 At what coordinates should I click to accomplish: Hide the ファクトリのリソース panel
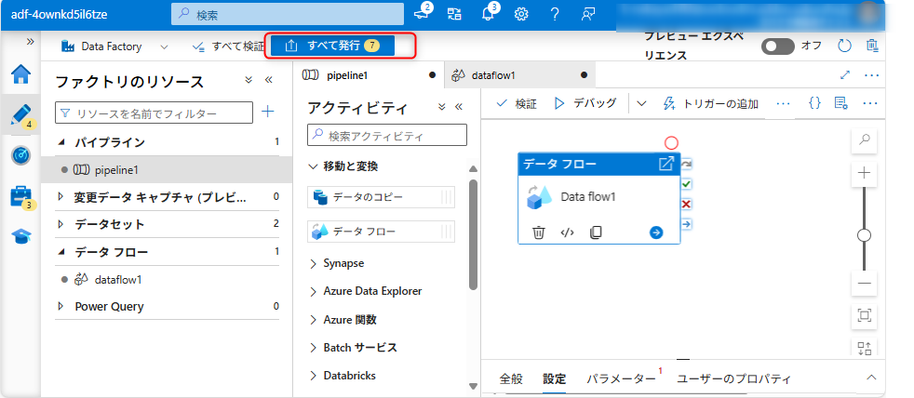(x=269, y=80)
